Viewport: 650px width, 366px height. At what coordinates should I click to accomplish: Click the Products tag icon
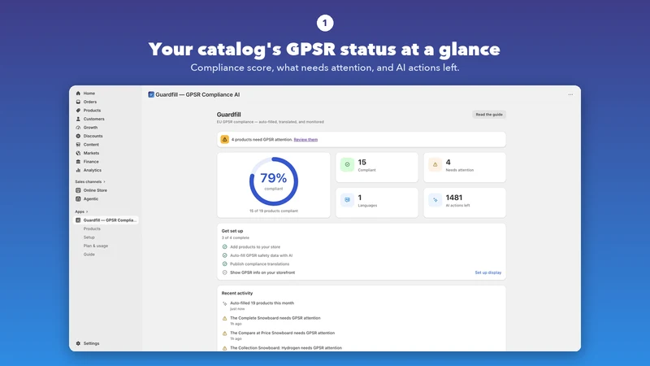(x=78, y=111)
